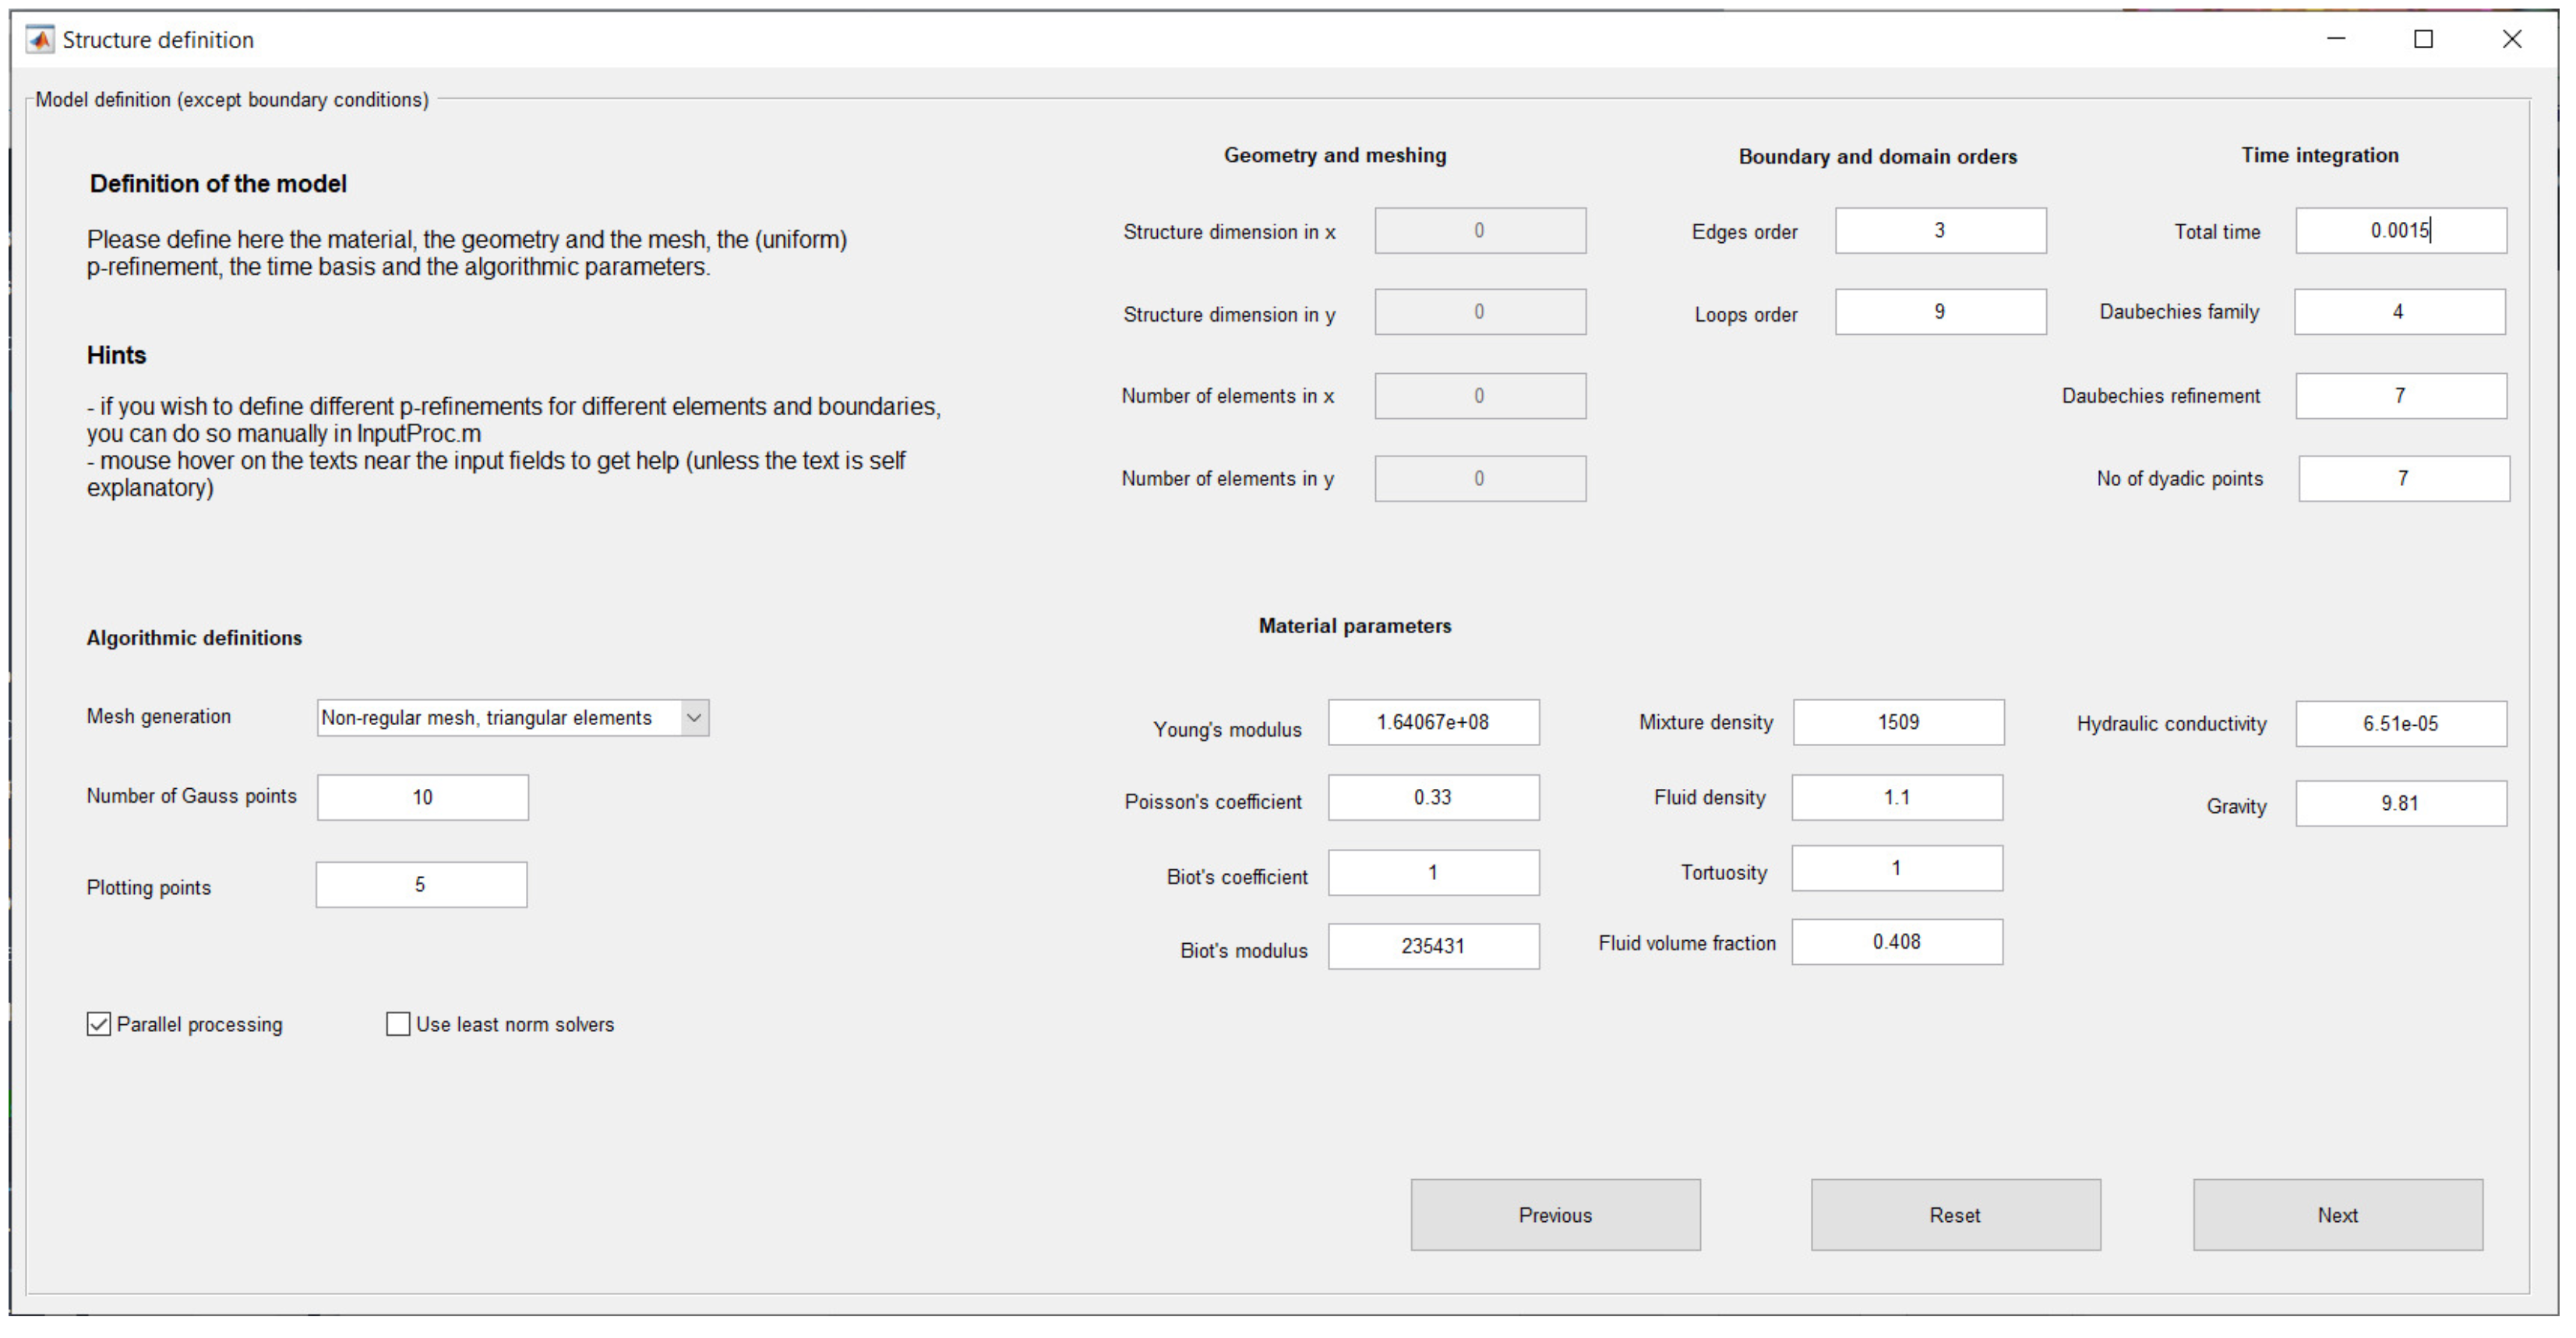
Task: Open the Mesh generation dropdown
Action: click(500, 717)
